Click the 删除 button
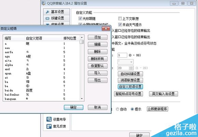This screenshot has height=137, width=198. click(98, 52)
